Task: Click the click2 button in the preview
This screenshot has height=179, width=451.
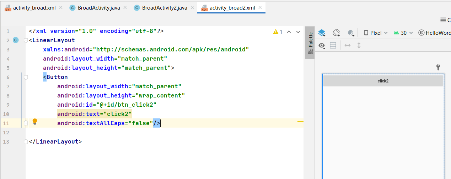Action: tap(383, 81)
